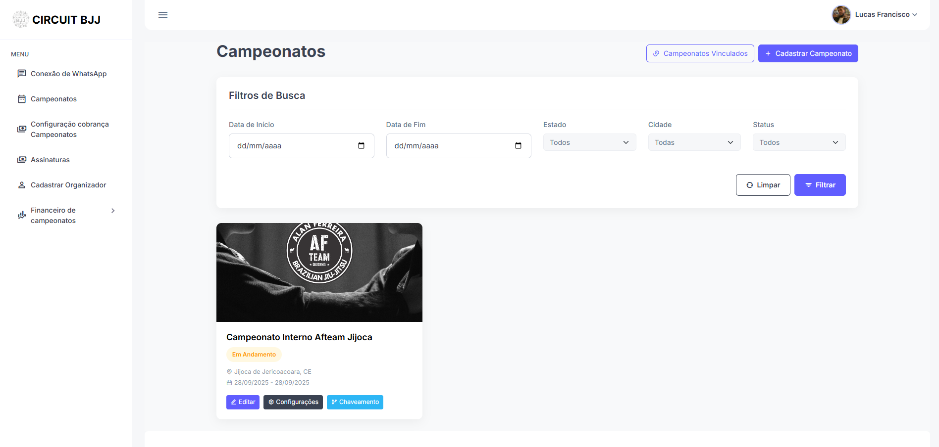Click Editar on Afteam Jijoca card
The width and height of the screenshot is (939, 447).
(x=243, y=402)
